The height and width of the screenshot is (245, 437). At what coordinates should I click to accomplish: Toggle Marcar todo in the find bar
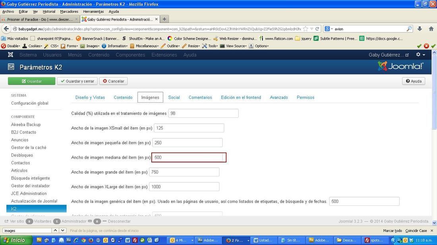click(x=393, y=231)
